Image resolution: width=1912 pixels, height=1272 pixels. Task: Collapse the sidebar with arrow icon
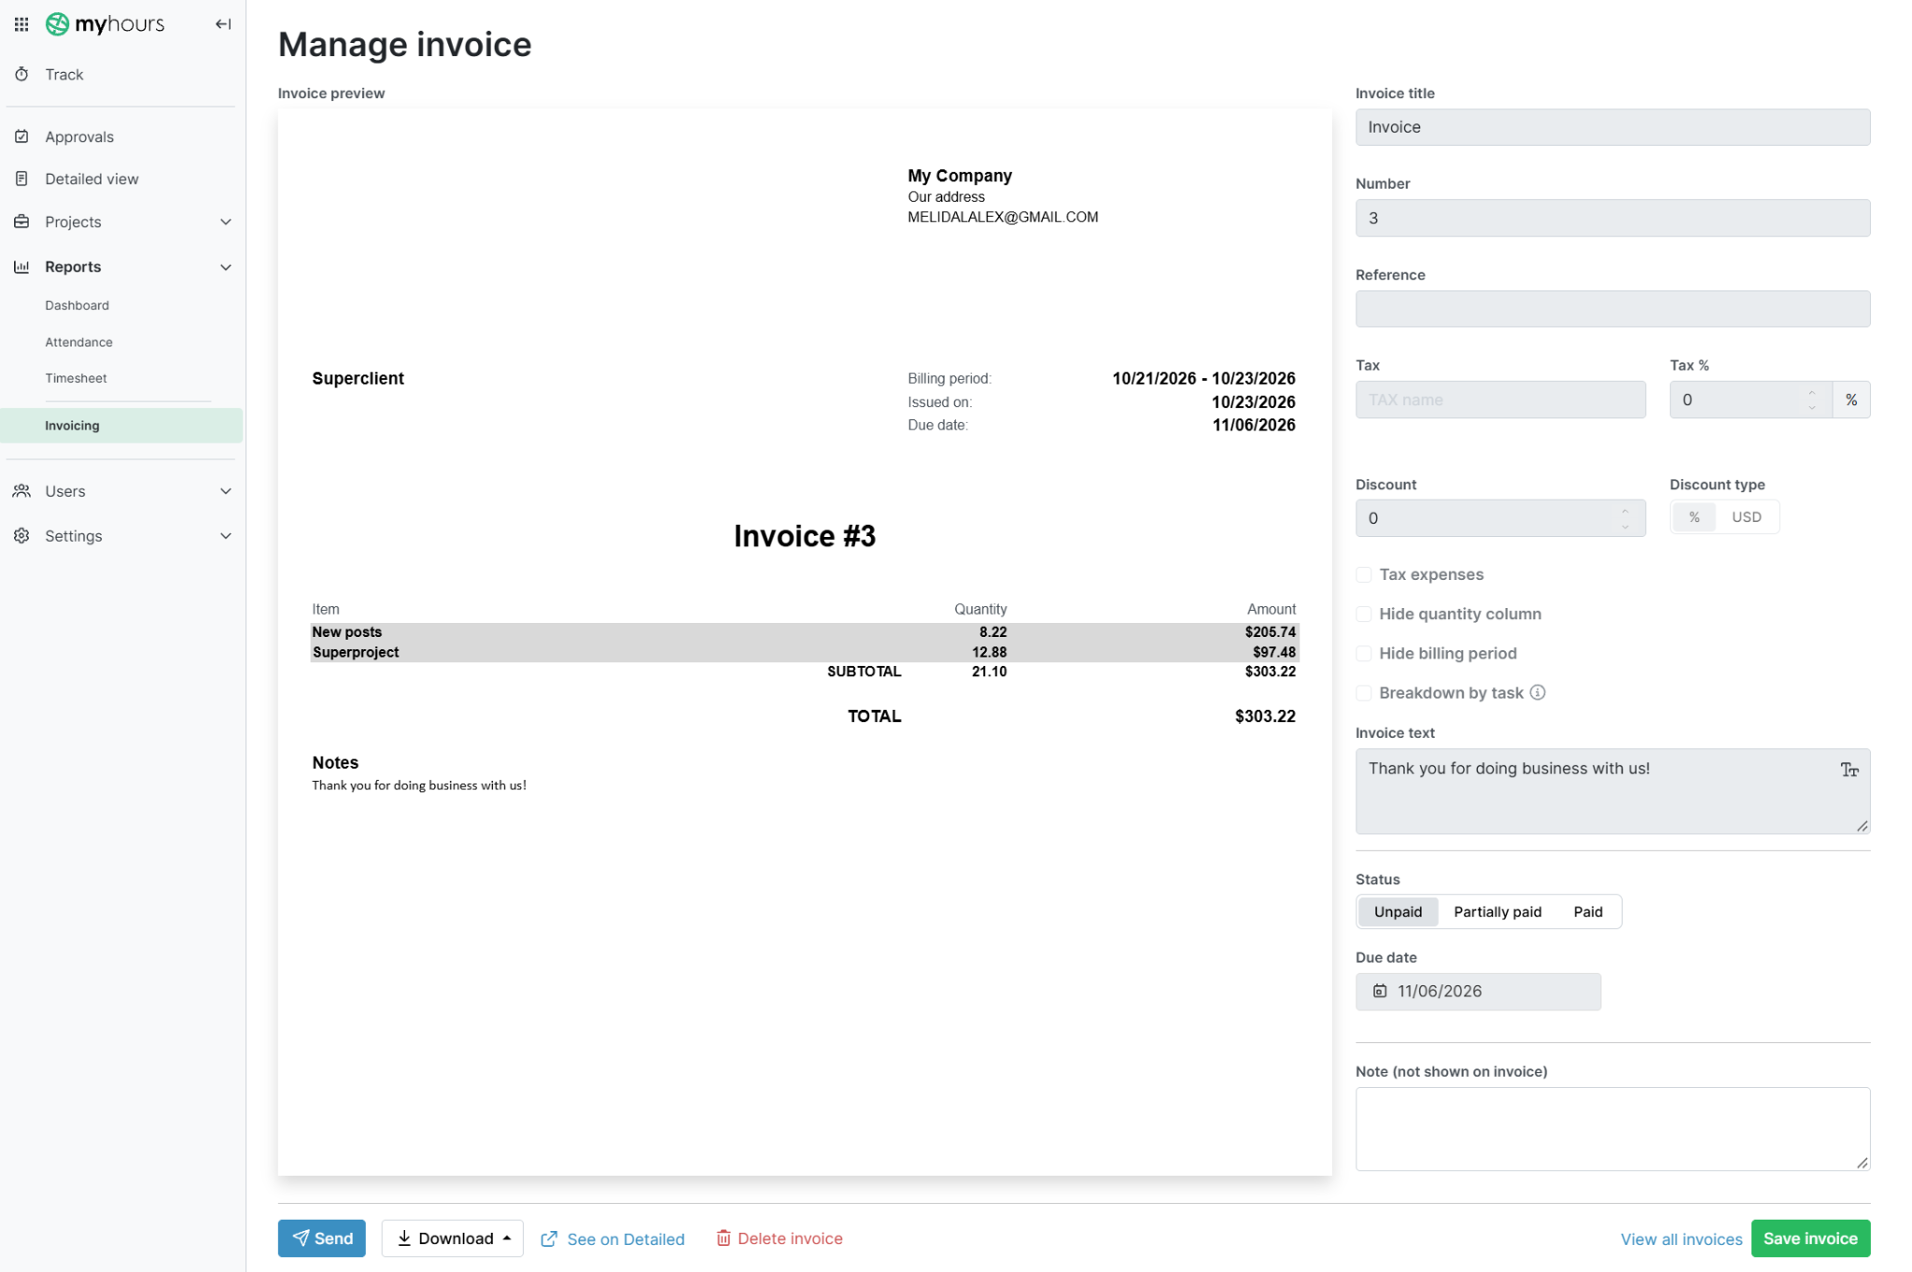pyautogui.click(x=223, y=24)
